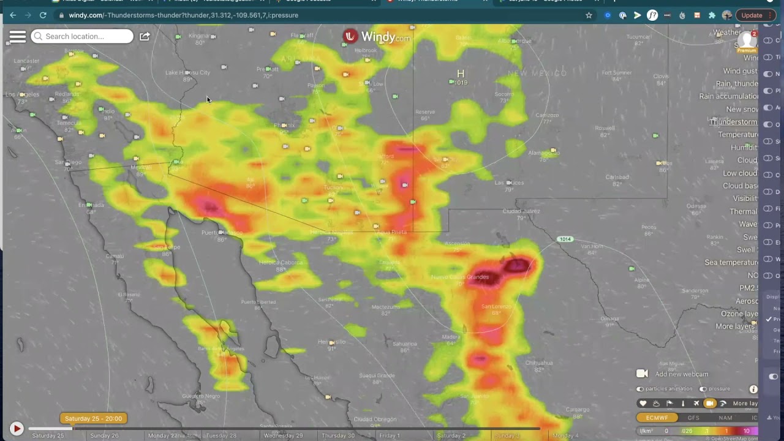
Task: Click webcam marker near Add new webcam
Action: tap(642, 374)
